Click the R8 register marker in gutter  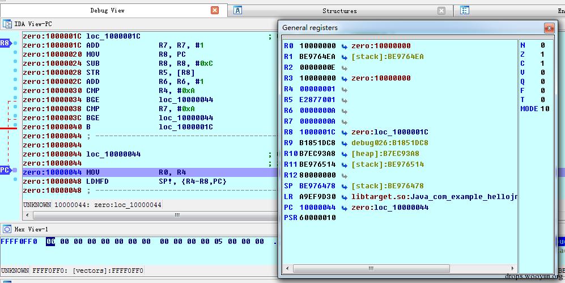pyautogui.click(x=5, y=43)
